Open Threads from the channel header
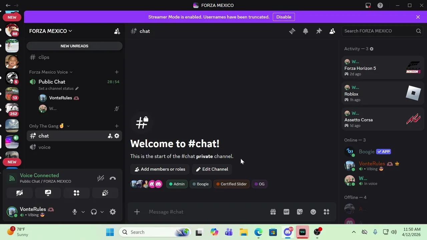Viewport: 427px width, 240px height. pyautogui.click(x=292, y=31)
